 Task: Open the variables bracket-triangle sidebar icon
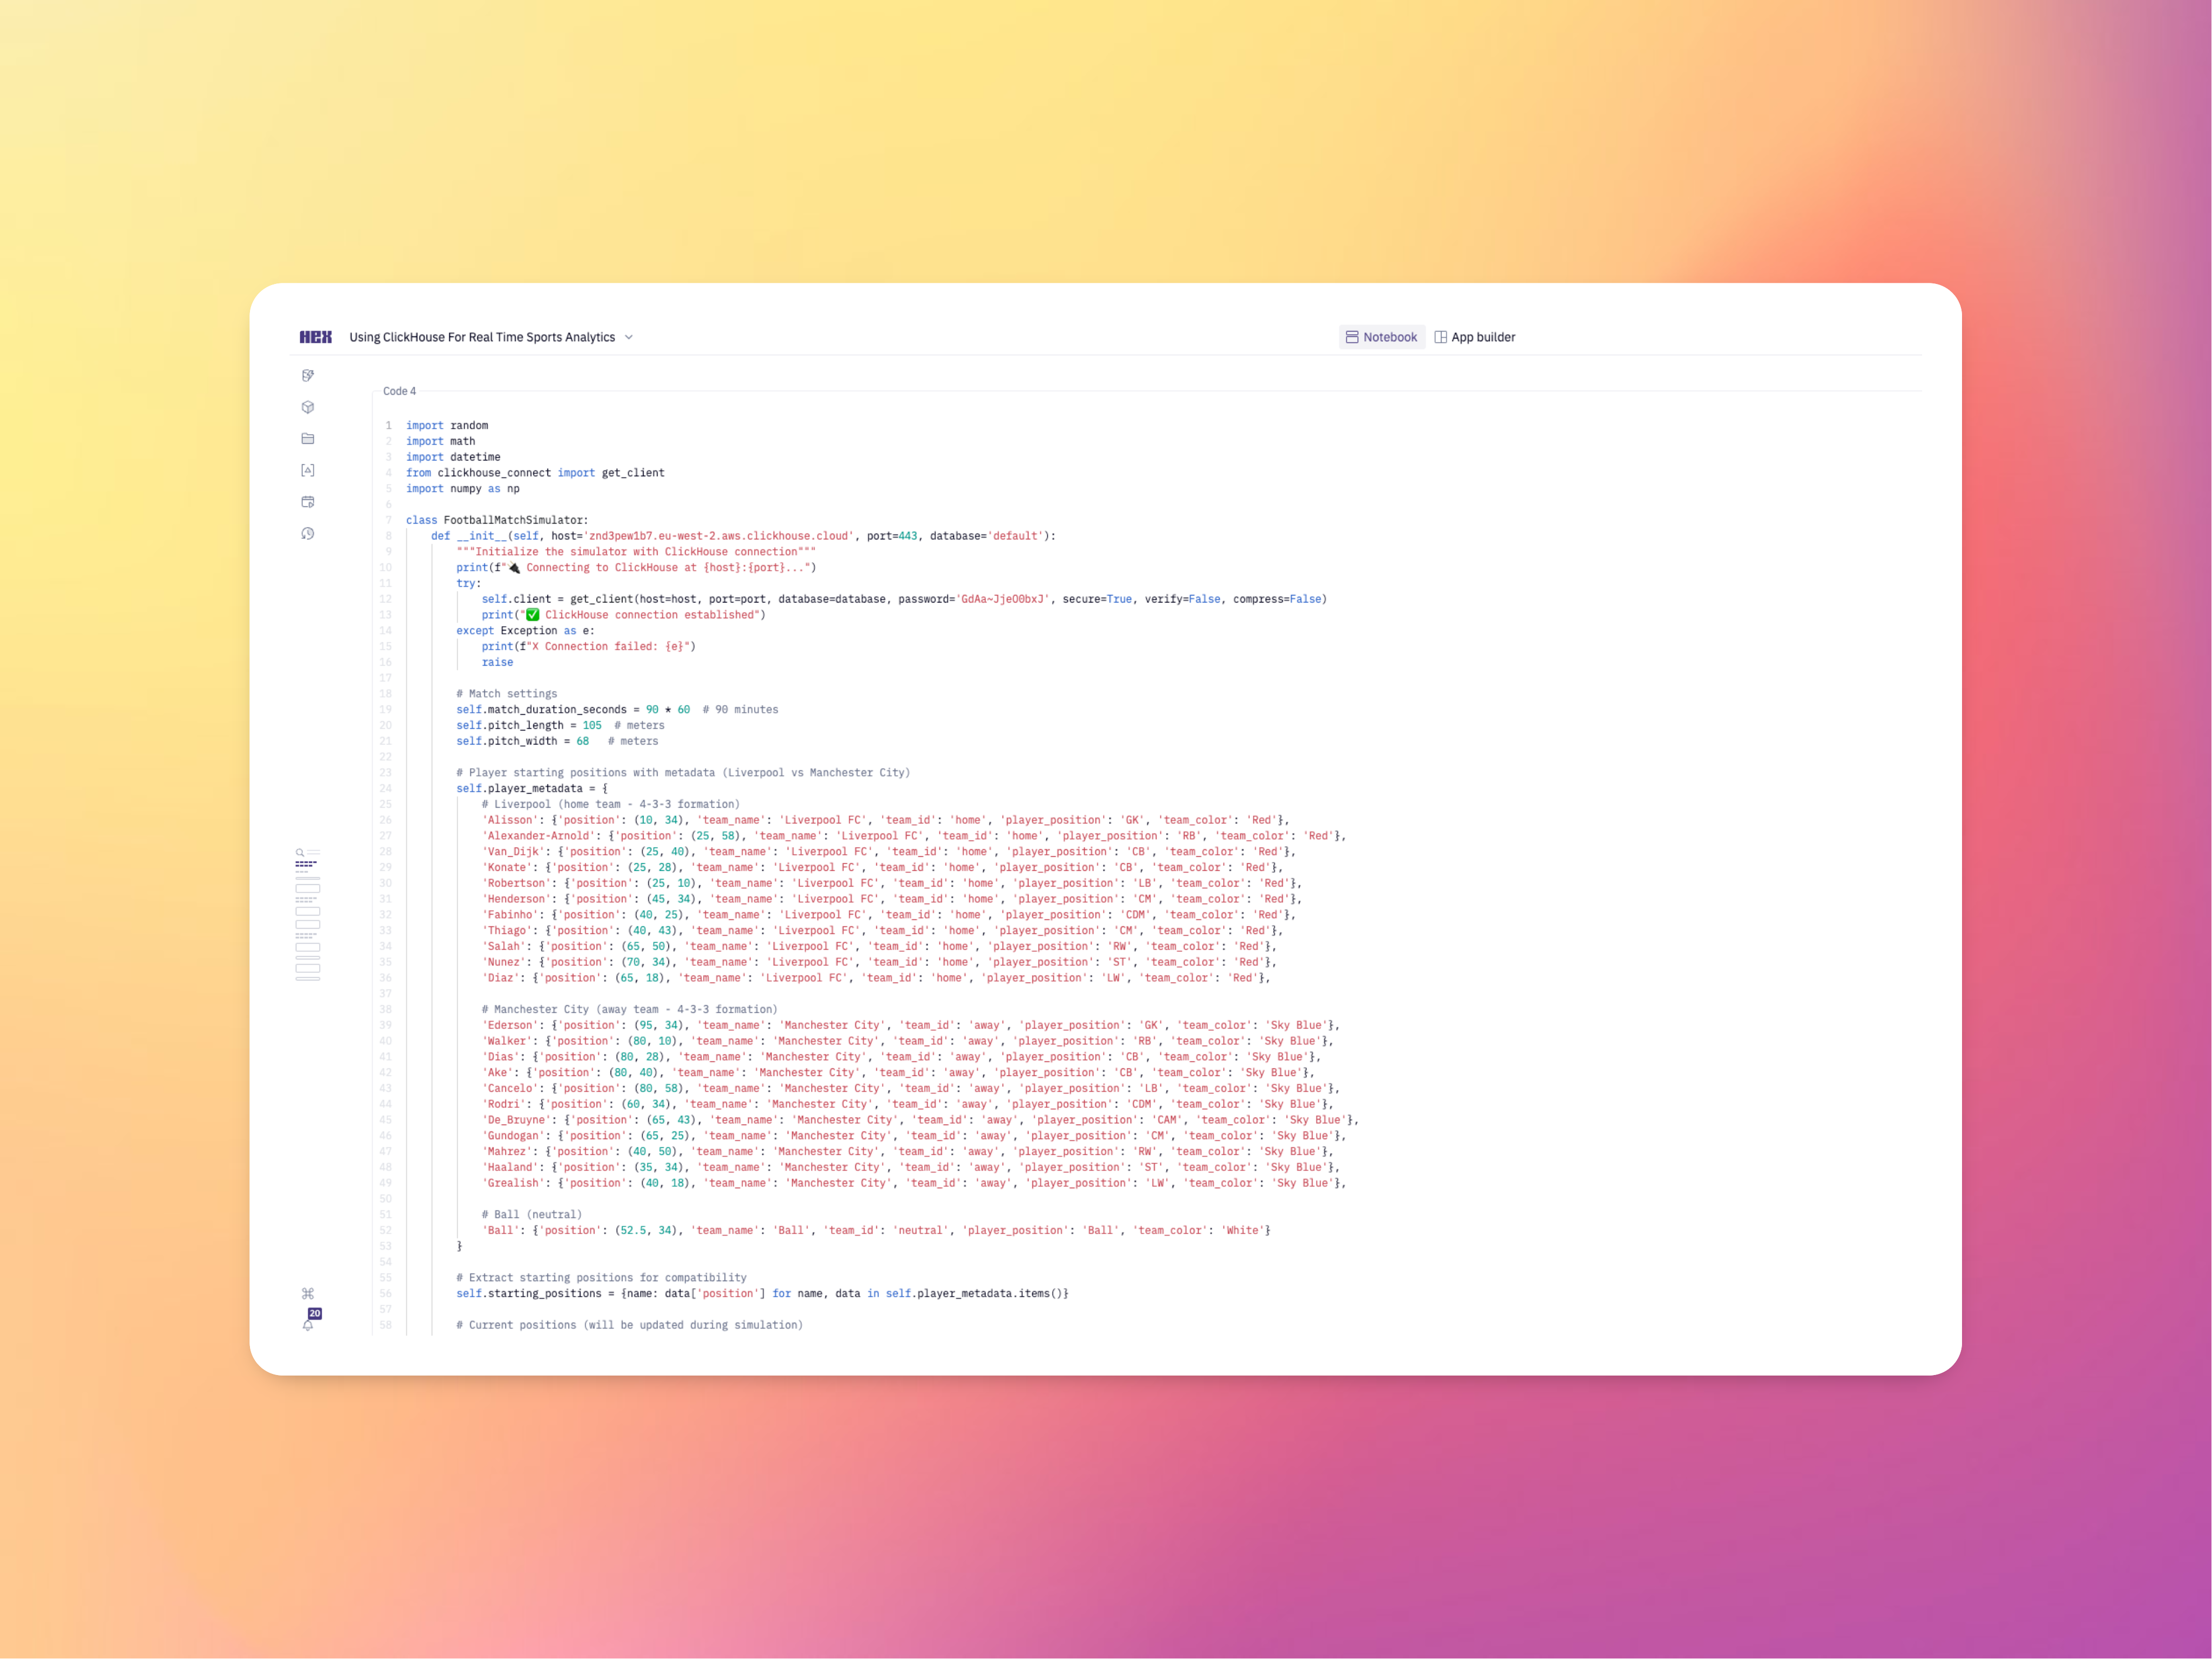click(308, 470)
